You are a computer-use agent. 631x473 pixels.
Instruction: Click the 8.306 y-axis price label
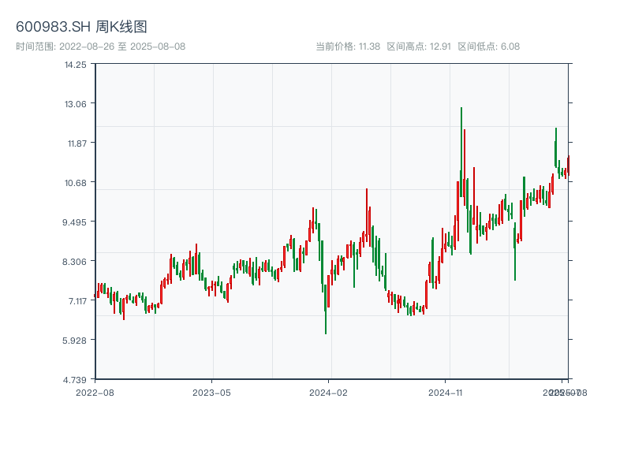(x=76, y=262)
